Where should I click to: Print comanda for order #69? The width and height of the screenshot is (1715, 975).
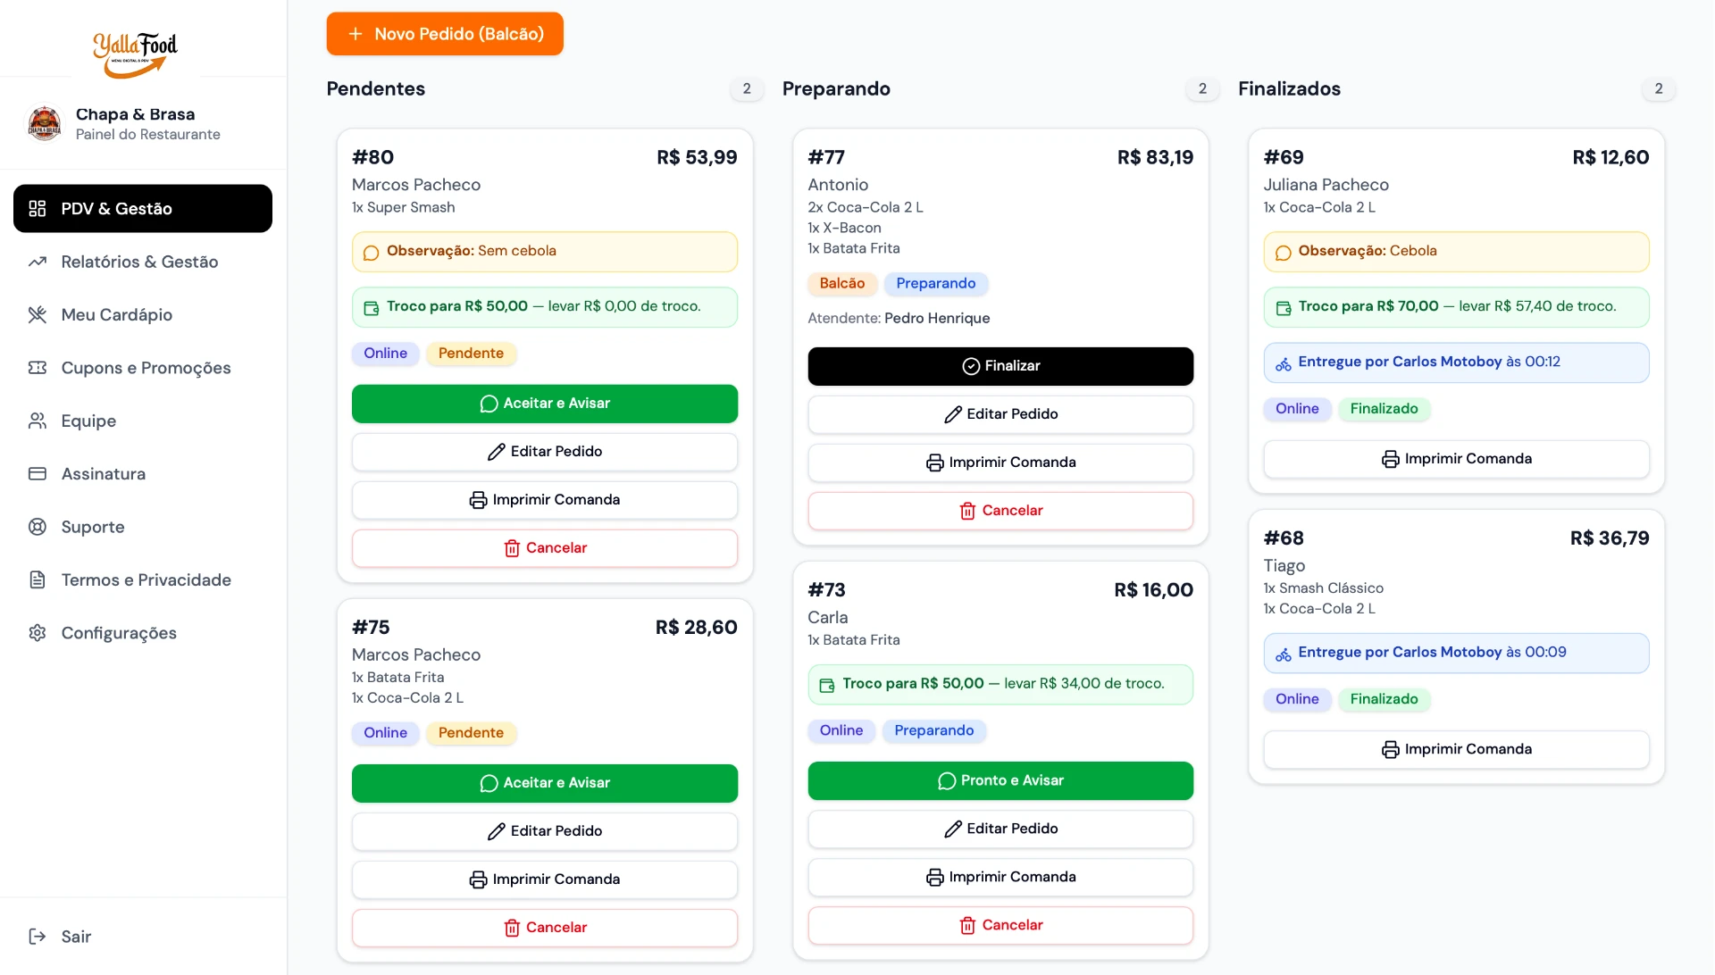(1456, 459)
